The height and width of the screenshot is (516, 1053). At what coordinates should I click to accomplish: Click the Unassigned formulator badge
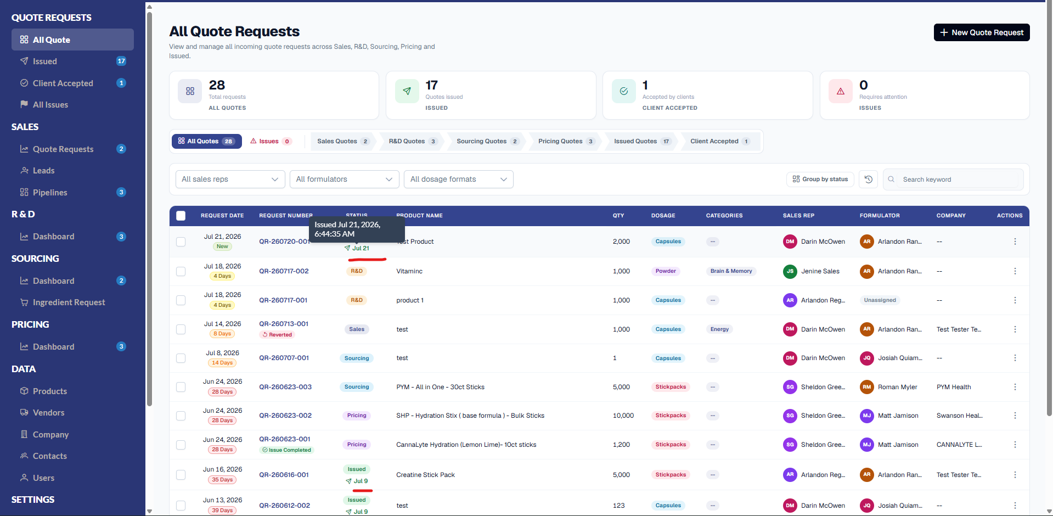click(880, 300)
